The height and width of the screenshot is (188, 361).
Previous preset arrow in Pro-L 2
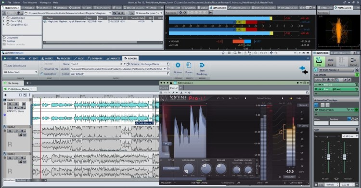pyautogui.click(x=245, y=98)
